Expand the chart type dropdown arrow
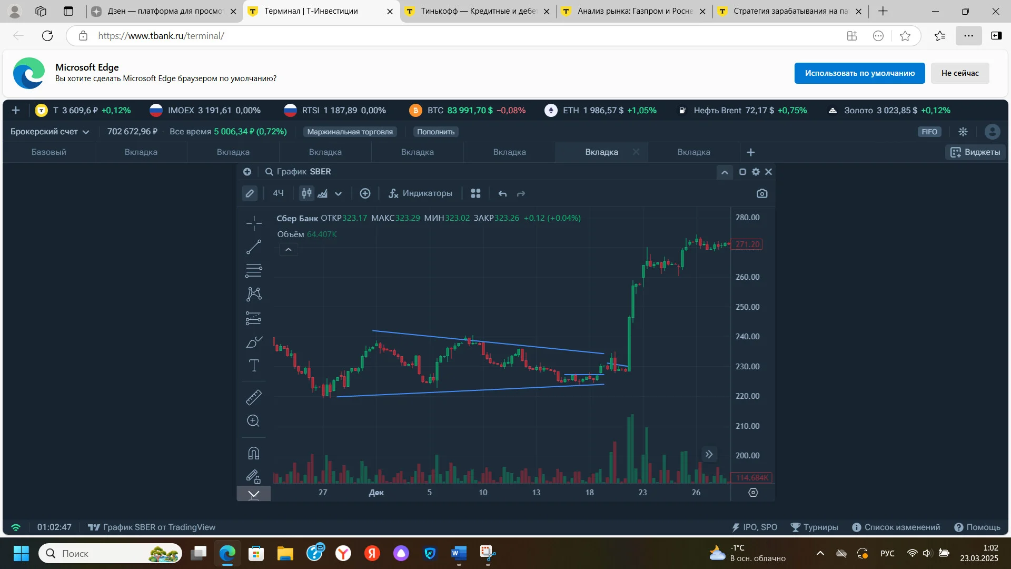This screenshot has height=569, width=1011. pyautogui.click(x=339, y=194)
